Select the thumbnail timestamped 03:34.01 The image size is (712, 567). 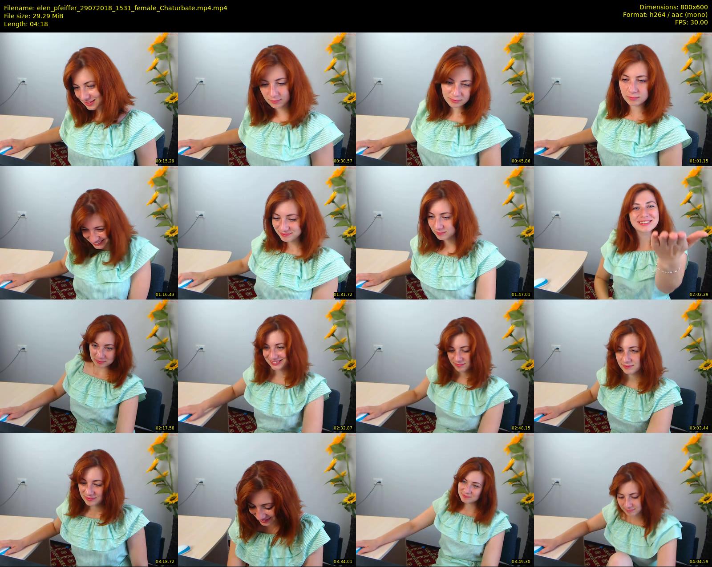[267, 499]
